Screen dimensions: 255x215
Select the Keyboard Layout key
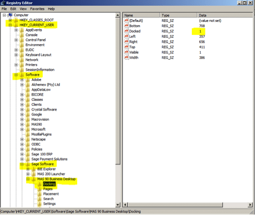(38, 55)
